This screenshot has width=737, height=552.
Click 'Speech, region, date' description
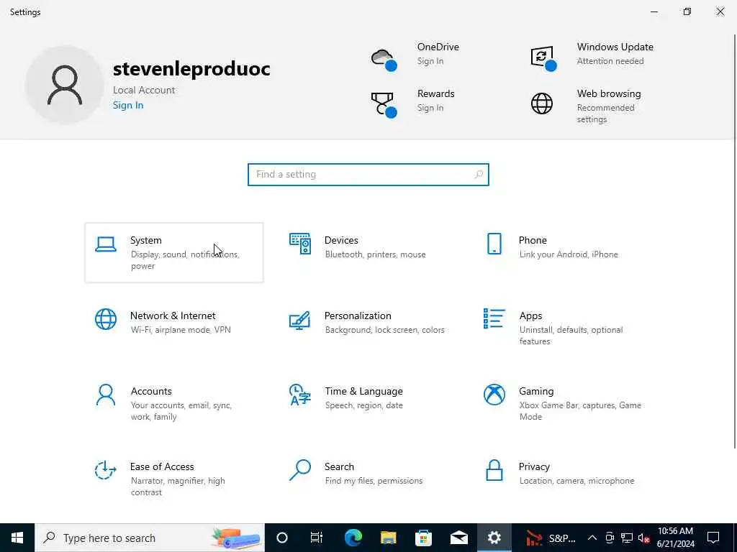coord(363,405)
